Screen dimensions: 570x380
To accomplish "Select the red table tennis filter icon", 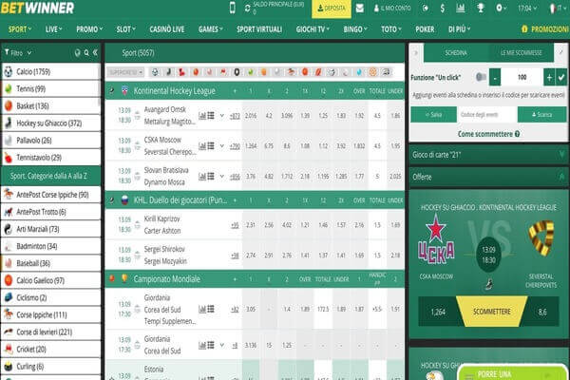I will point(181,72).
